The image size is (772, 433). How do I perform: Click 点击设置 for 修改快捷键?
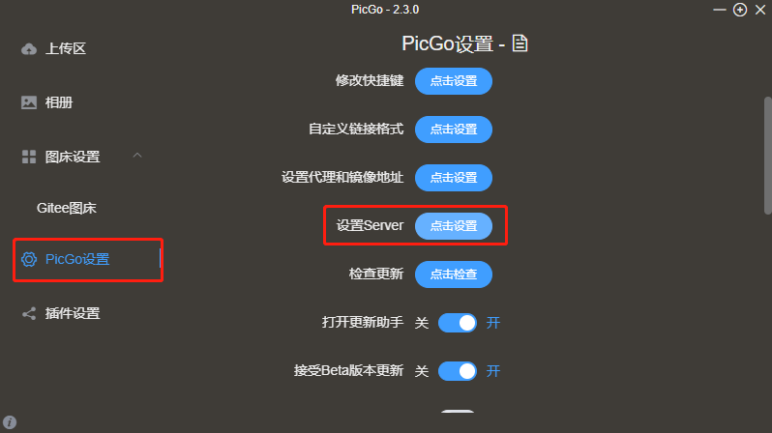click(x=454, y=81)
